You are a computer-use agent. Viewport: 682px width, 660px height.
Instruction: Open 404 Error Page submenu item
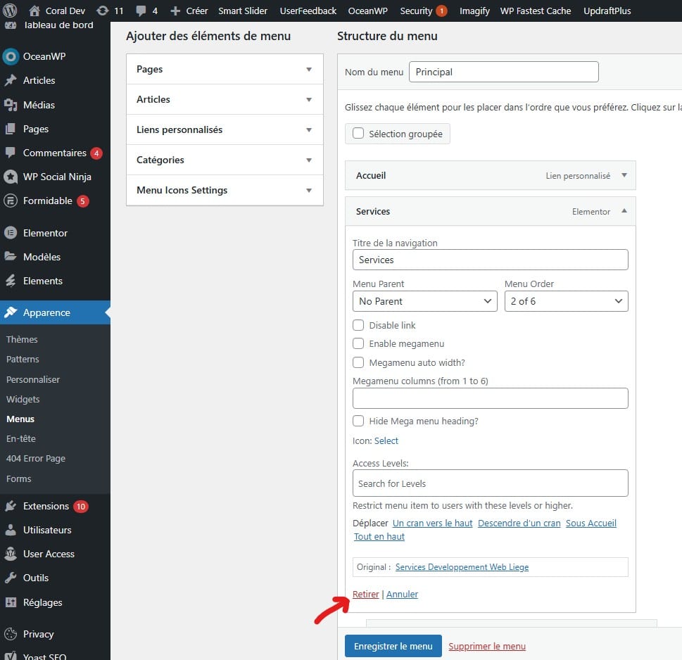point(36,458)
